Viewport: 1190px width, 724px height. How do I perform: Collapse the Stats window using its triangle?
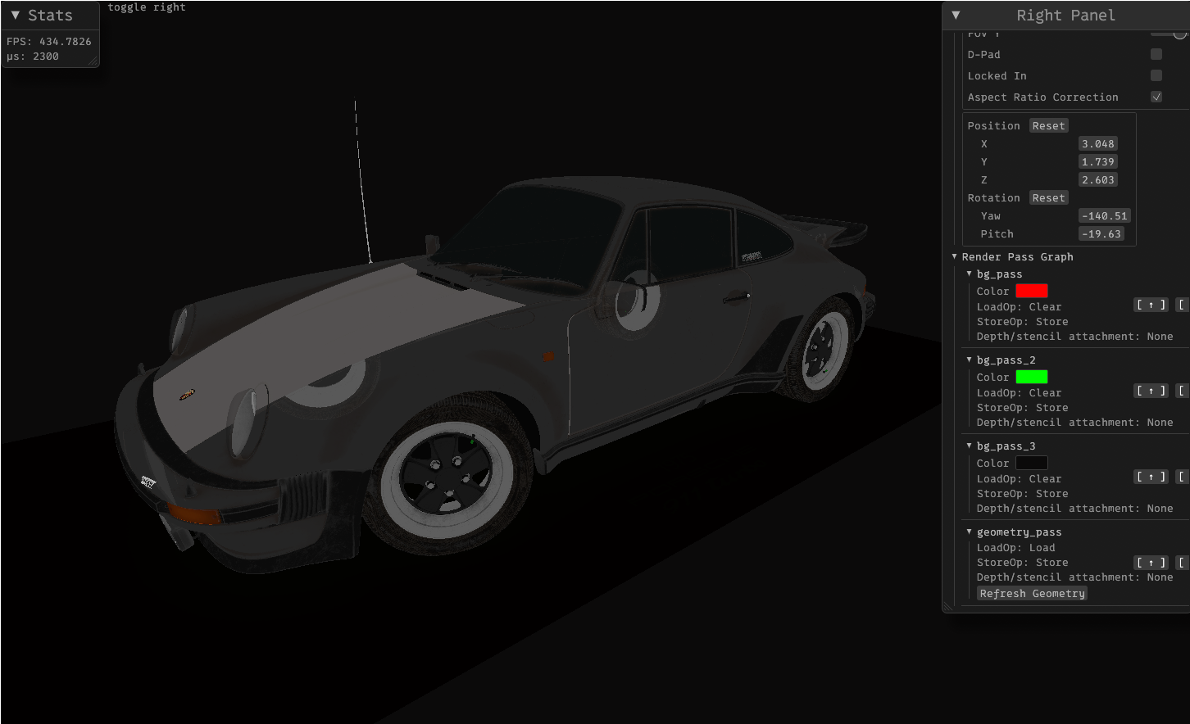[15, 15]
